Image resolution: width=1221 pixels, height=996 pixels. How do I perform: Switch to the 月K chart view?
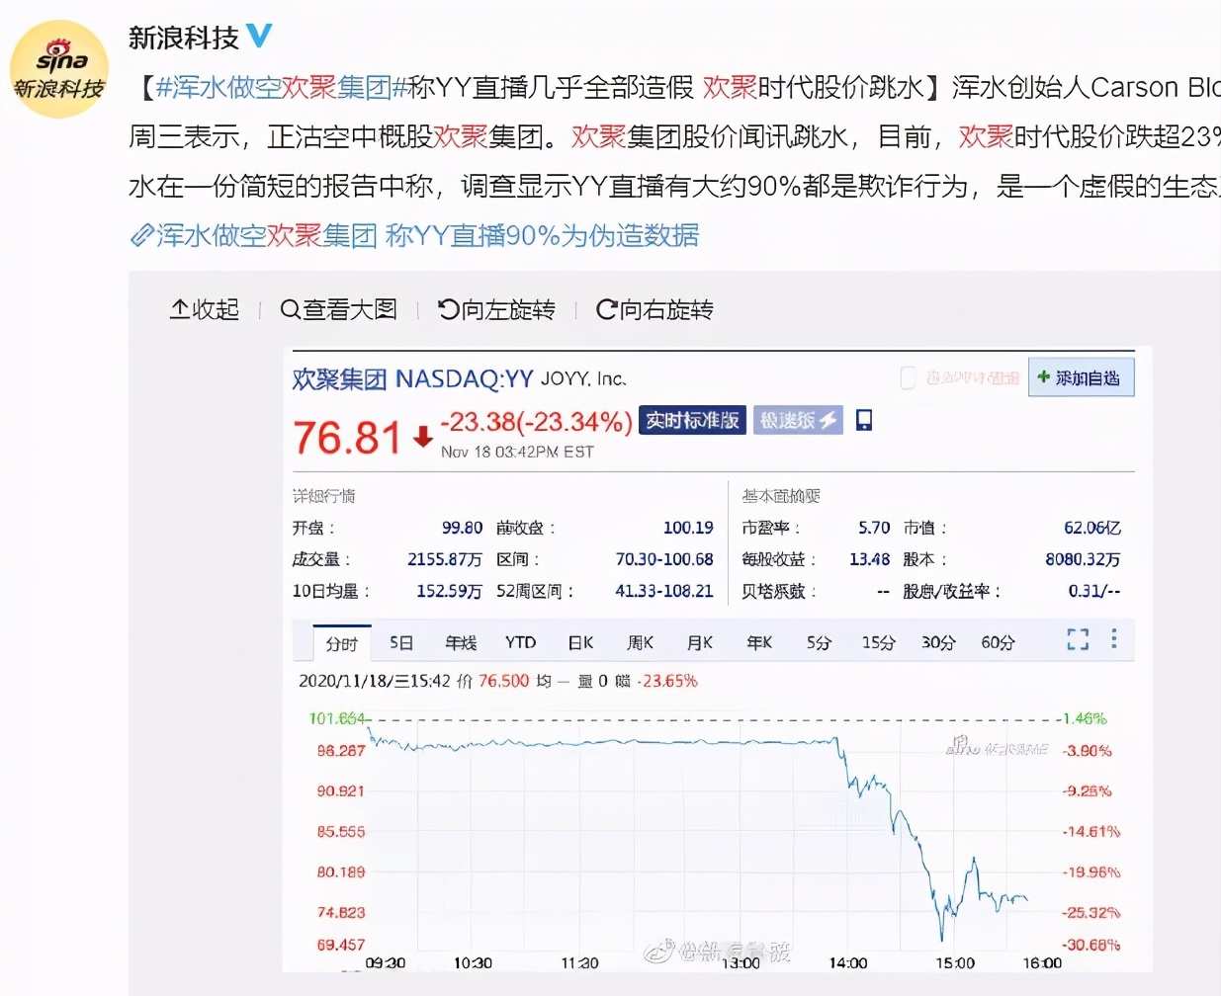pos(698,642)
